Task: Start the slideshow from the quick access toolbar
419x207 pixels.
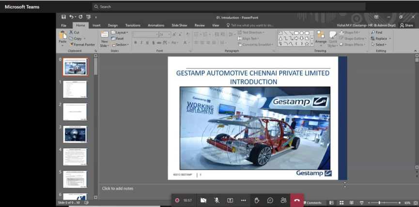Action: (89, 17)
